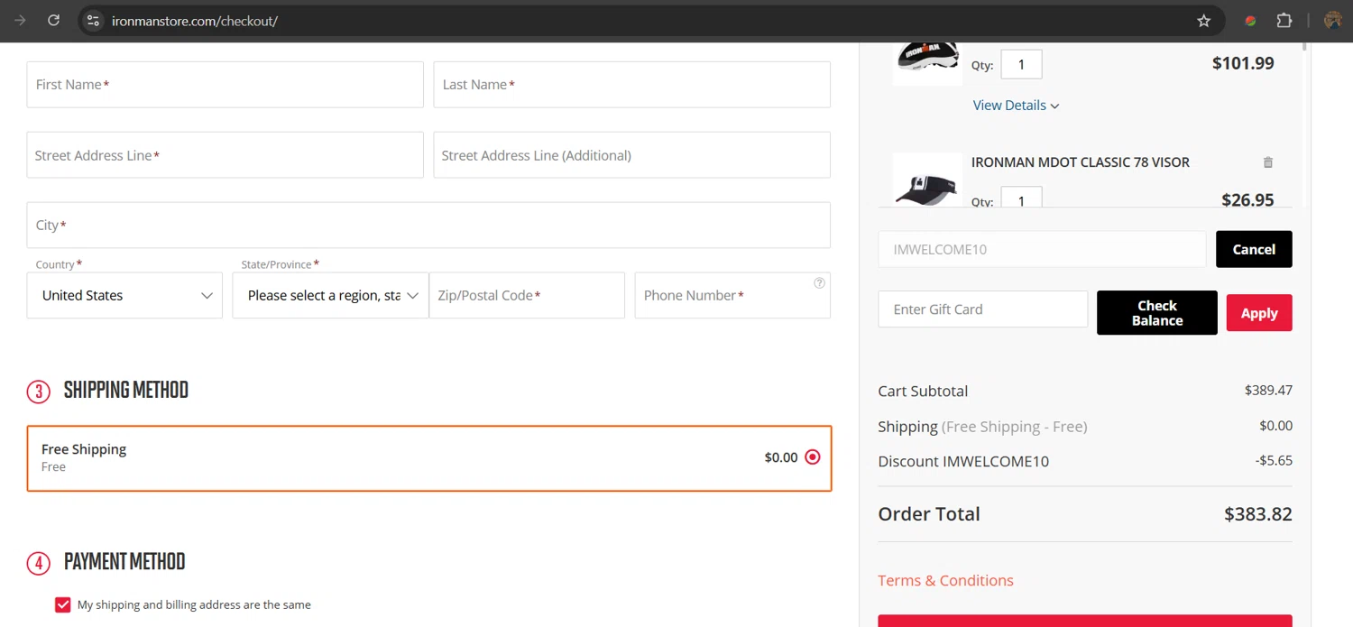
Task: Click the Order Total $383.82 amount
Action: point(1257,514)
